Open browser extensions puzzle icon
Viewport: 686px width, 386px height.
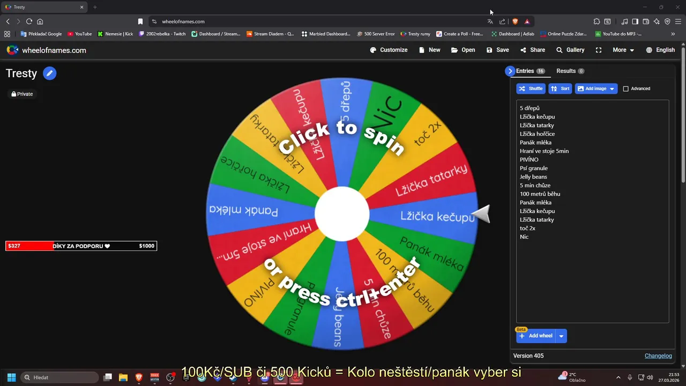[596, 21]
